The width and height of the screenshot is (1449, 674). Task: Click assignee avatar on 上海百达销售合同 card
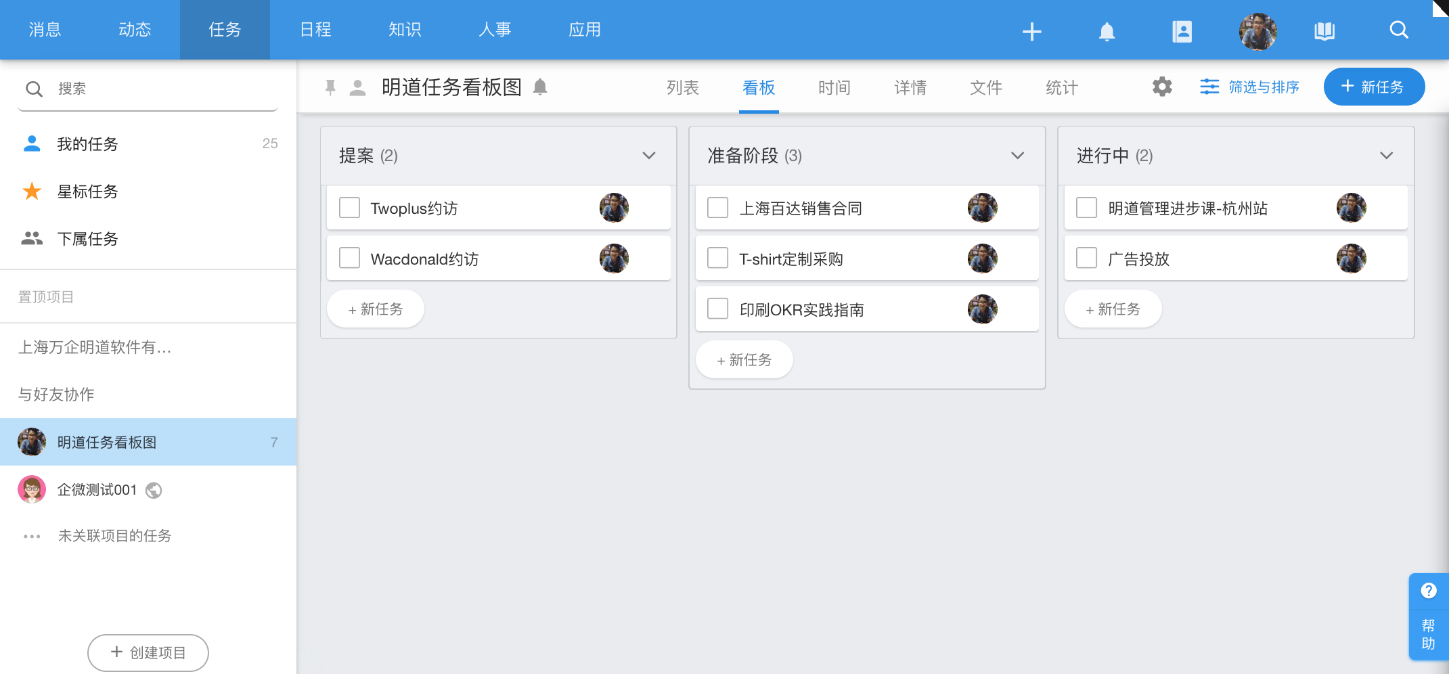pos(983,208)
